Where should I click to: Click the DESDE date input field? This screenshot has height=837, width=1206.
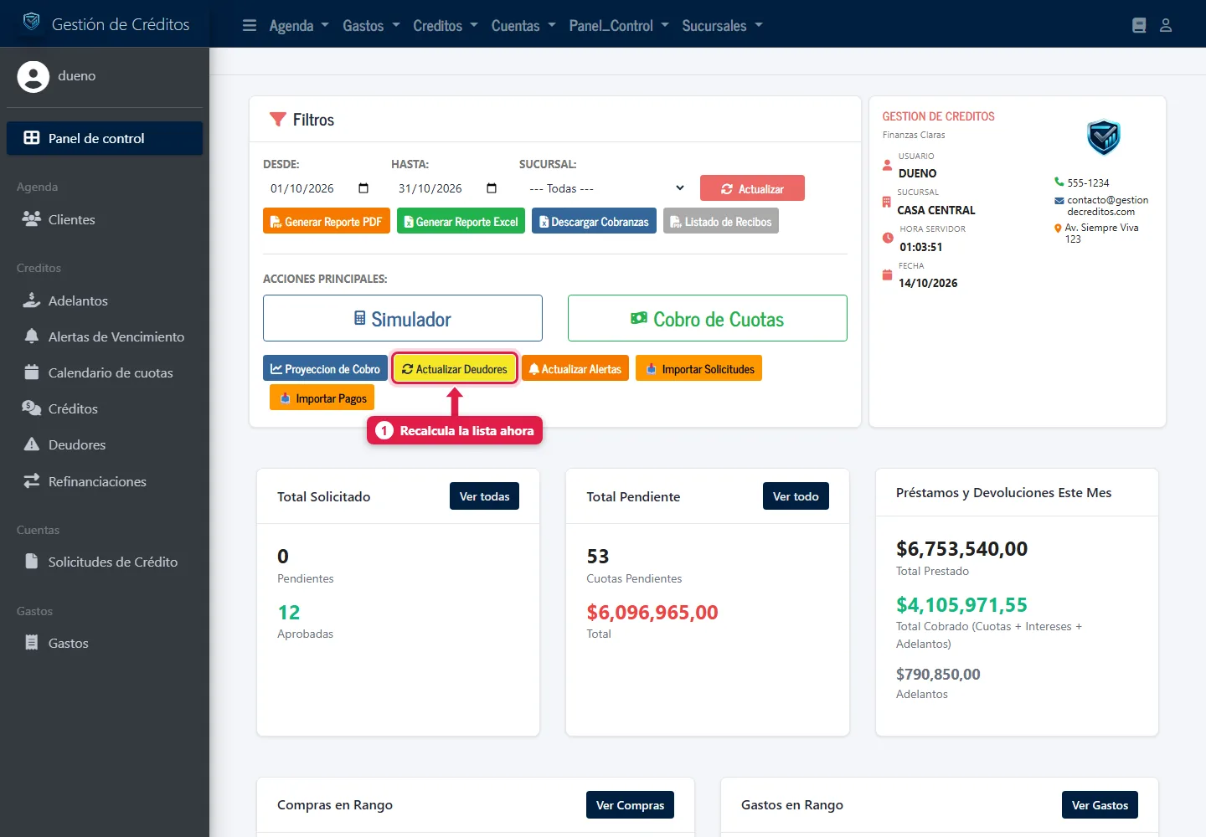point(320,188)
